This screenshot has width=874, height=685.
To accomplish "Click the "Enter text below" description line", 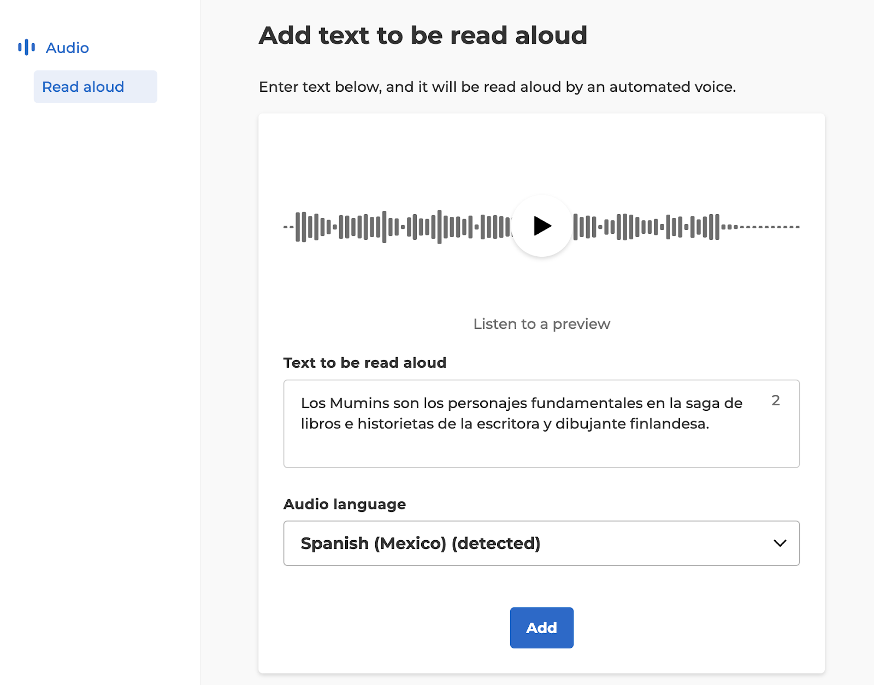I will tap(497, 87).
